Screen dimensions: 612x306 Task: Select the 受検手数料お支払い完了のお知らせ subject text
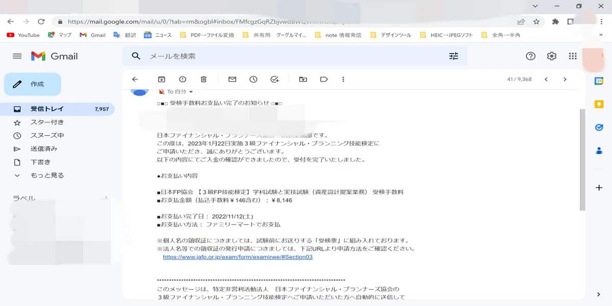[219, 103]
